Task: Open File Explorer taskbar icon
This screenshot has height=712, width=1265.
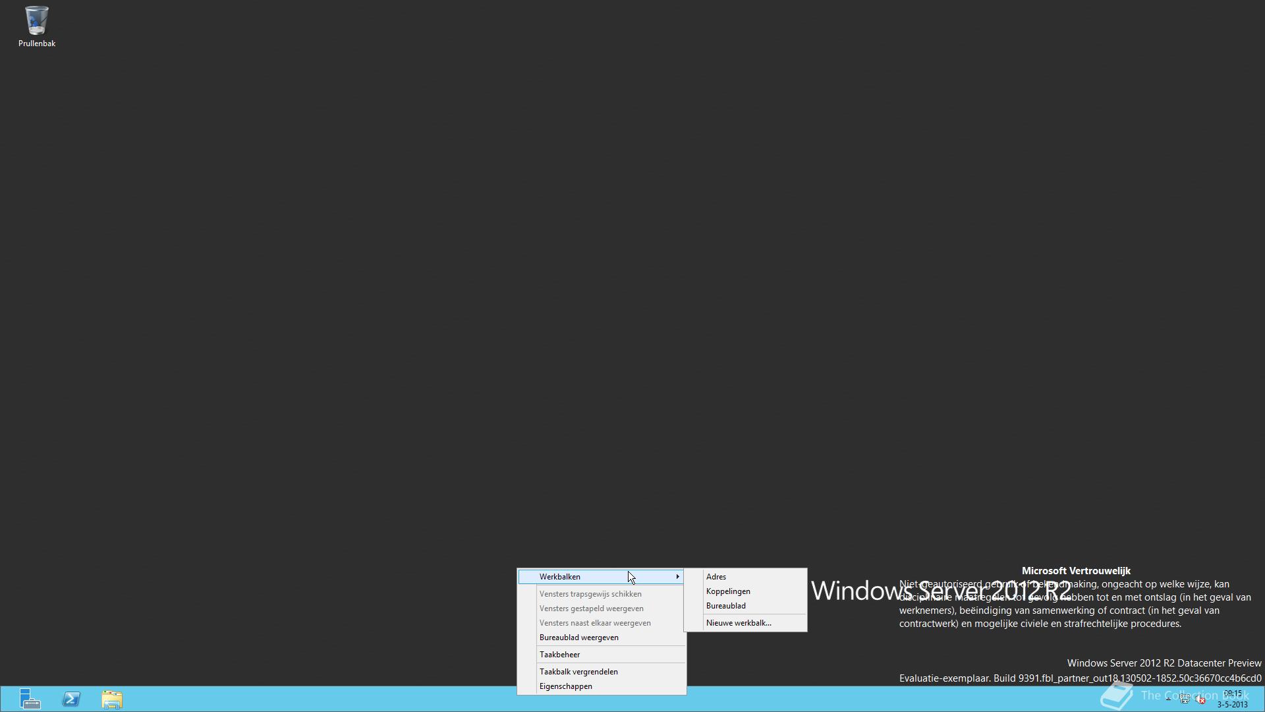Action: [112, 699]
